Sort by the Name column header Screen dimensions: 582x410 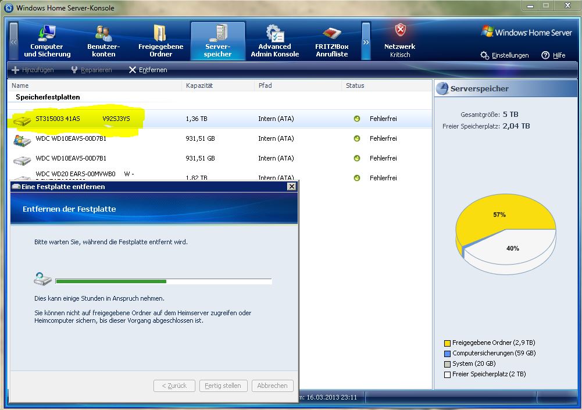(x=95, y=85)
